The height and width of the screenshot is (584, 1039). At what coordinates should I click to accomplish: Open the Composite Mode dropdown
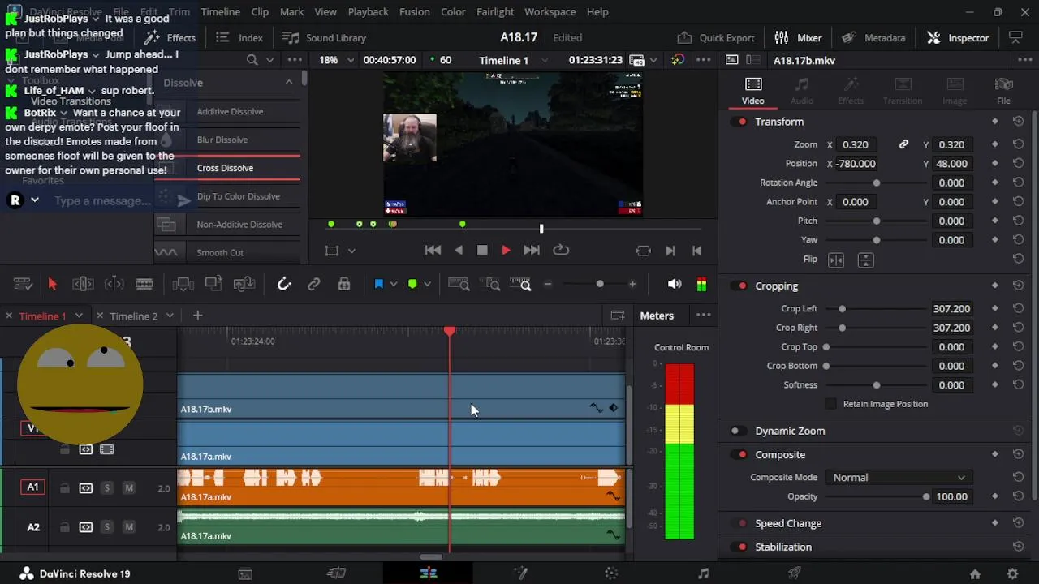898,478
